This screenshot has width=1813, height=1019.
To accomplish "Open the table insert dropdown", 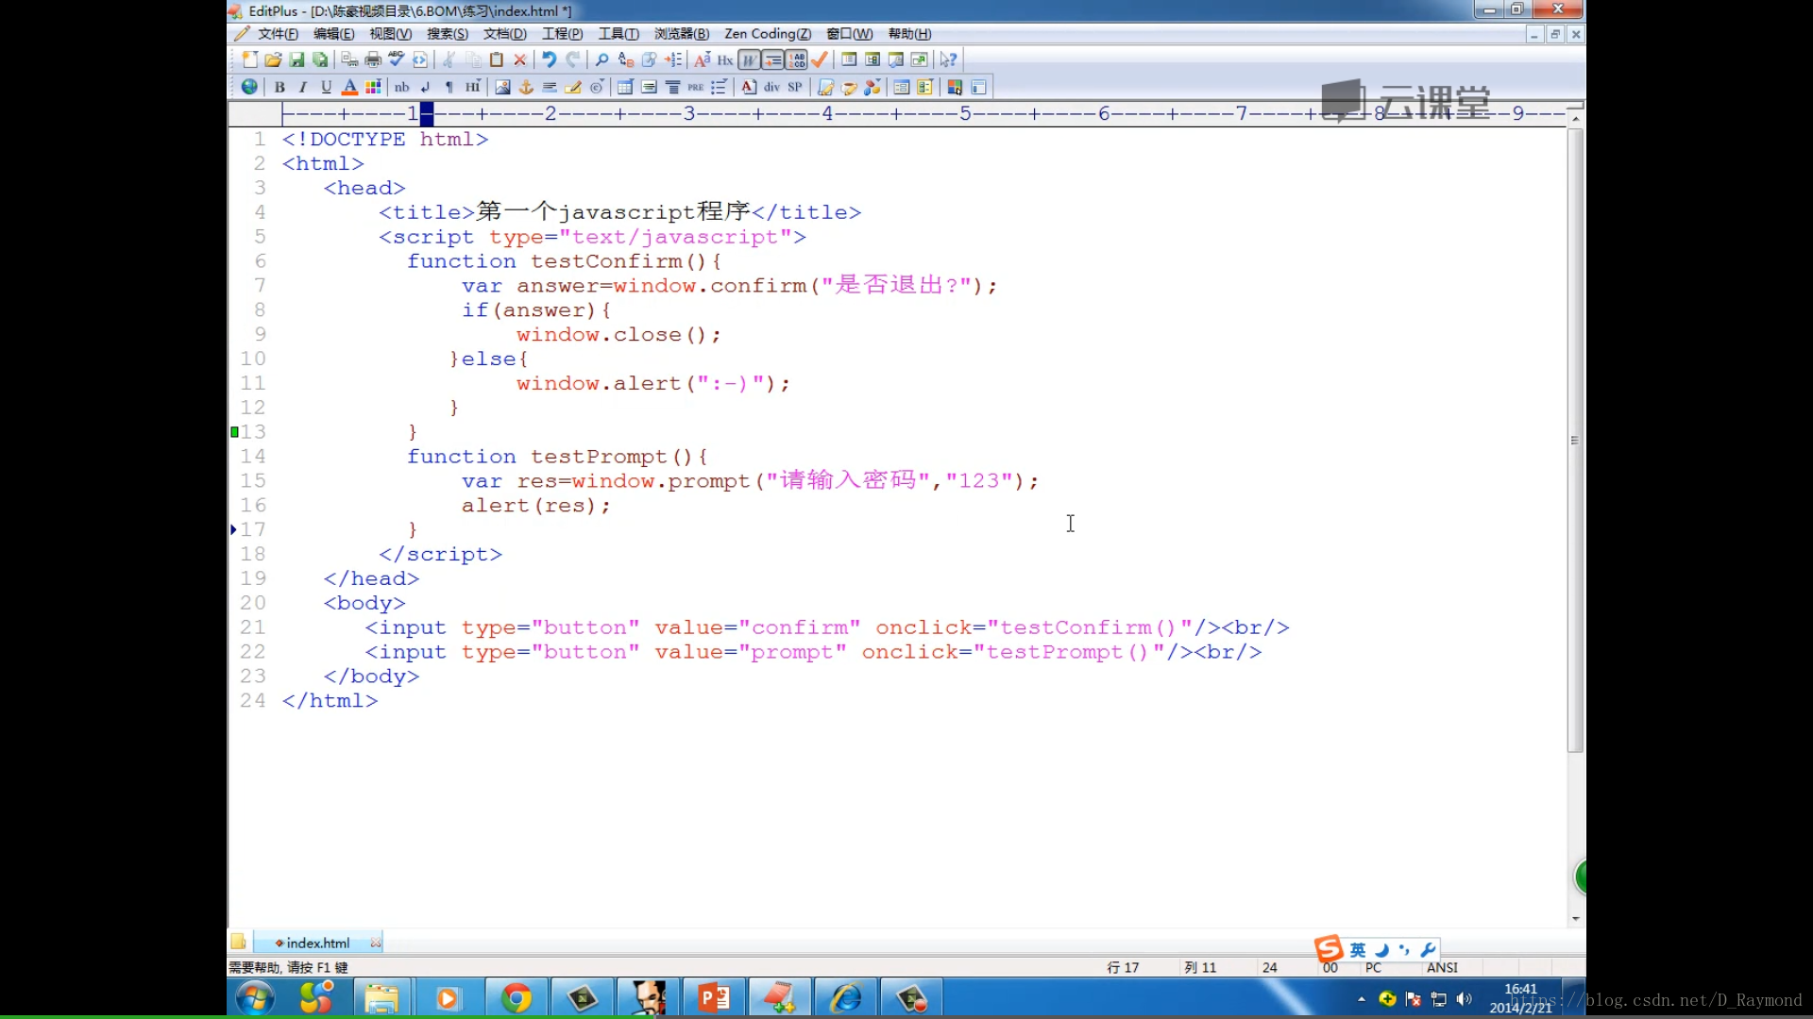I will pos(625,87).
